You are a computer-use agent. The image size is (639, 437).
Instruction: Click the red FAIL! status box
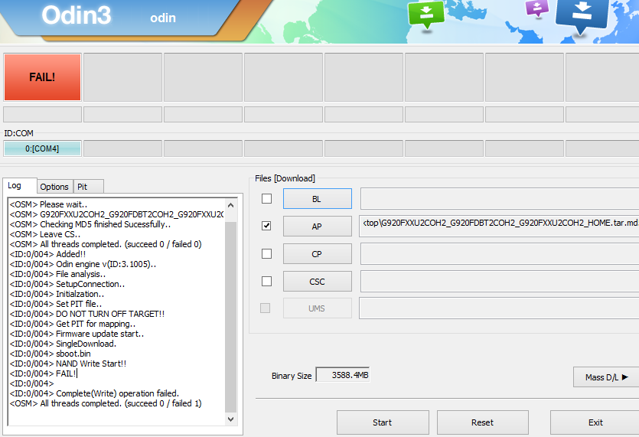[42, 77]
